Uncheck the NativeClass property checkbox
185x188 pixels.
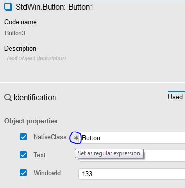tap(23, 137)
